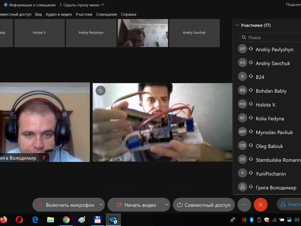Click Andriy Pavlyshyn's AP avatar icon
The image size is (301, 226).
click(243, 49)
